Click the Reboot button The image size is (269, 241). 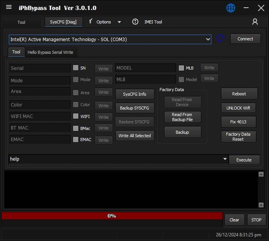(239, 94)
